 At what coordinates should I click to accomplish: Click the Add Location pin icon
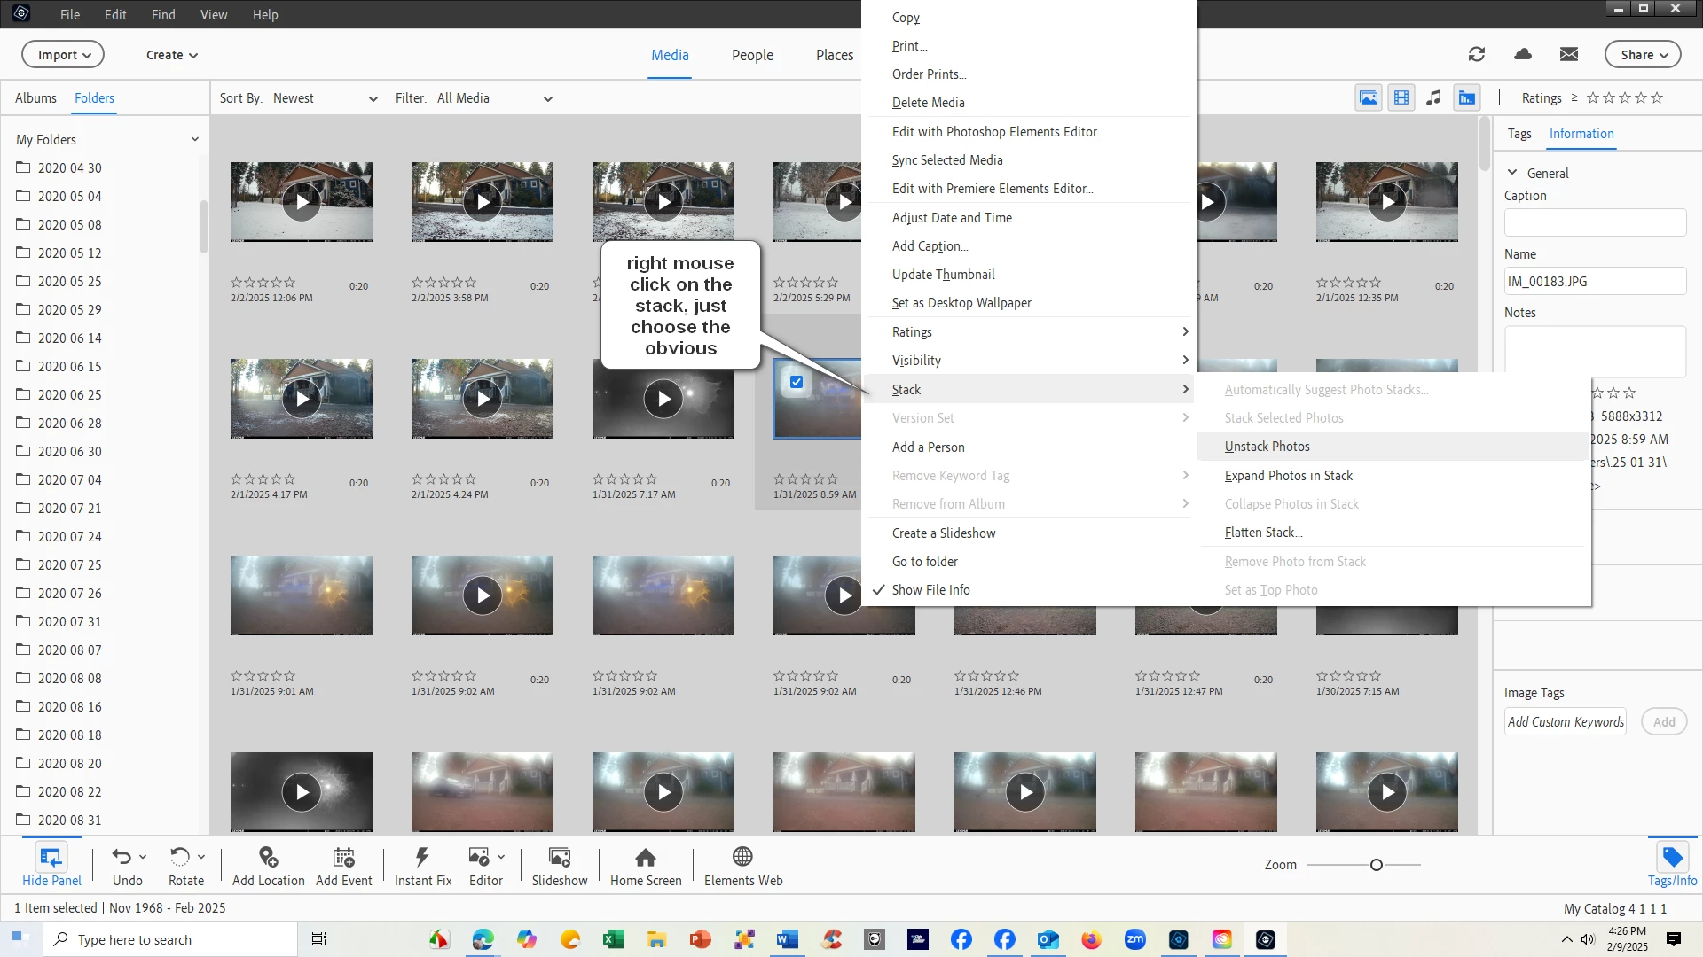[268, 857]
